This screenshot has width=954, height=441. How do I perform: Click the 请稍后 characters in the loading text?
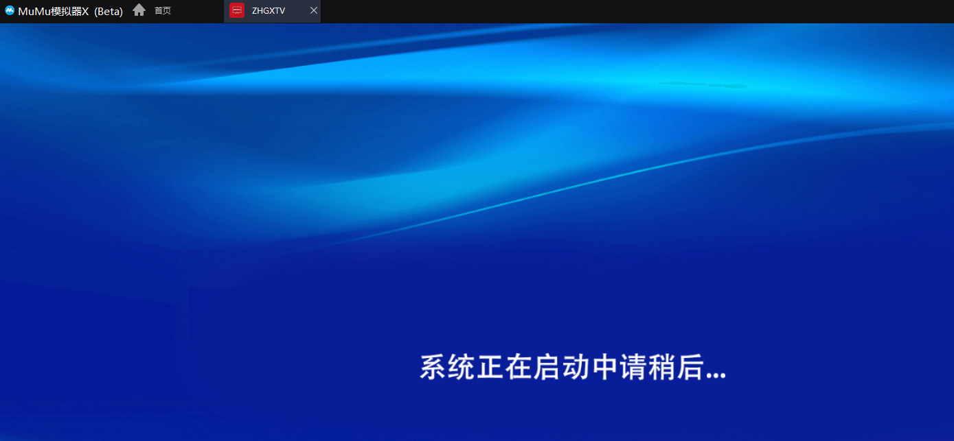[x=662, y=368]
